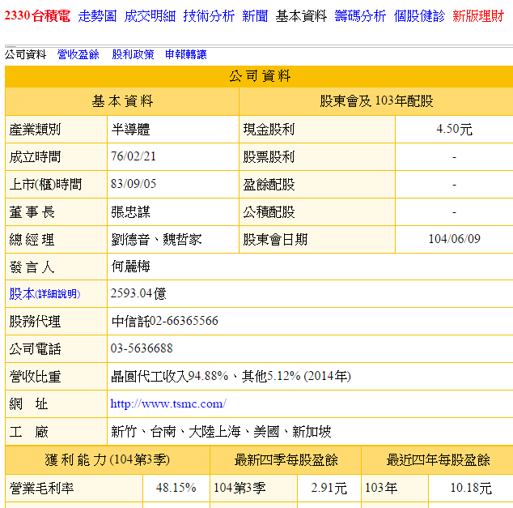Open the 個股健診 link

419,15
